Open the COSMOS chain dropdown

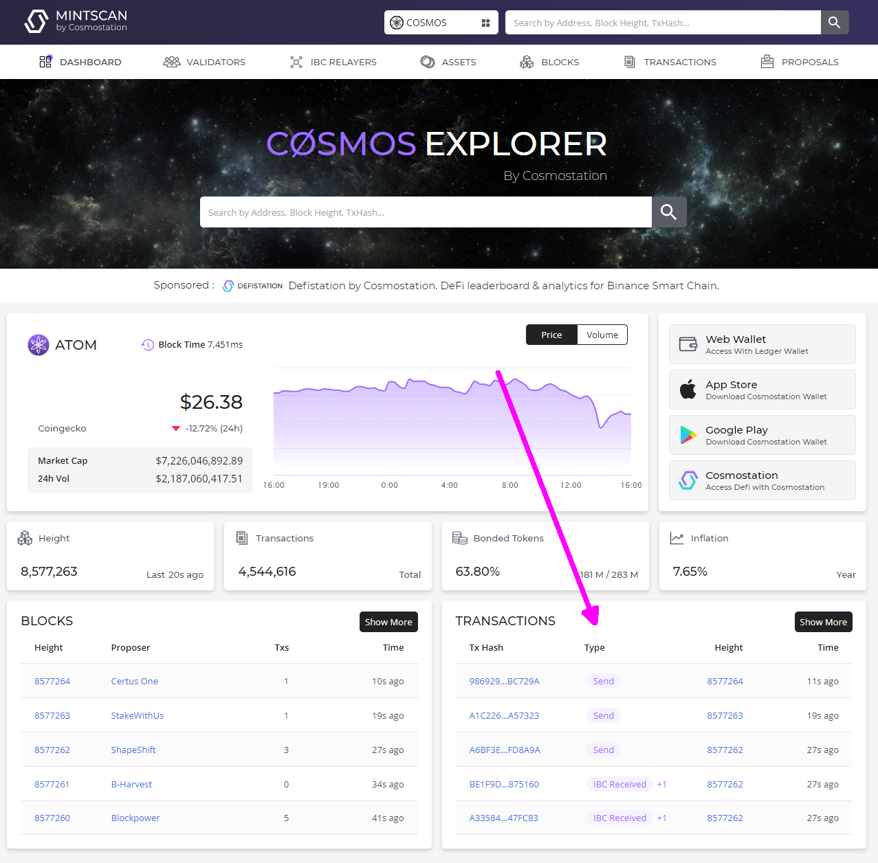click(441, 23)
